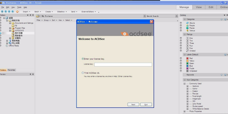
Task: Click the Red label color swatch
Action: click(187, 58)
